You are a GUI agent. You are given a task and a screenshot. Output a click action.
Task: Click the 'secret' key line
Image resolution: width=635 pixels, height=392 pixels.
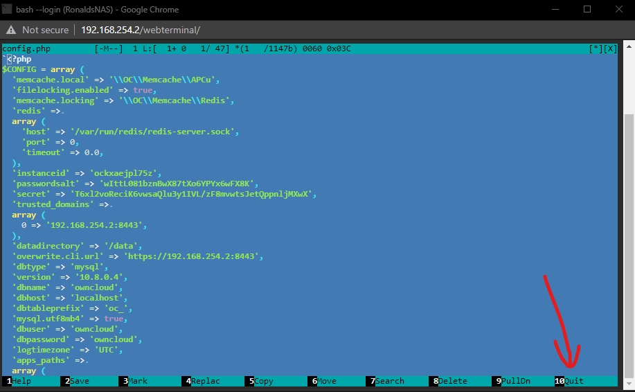pyautogui.click(x=164, y=195)
